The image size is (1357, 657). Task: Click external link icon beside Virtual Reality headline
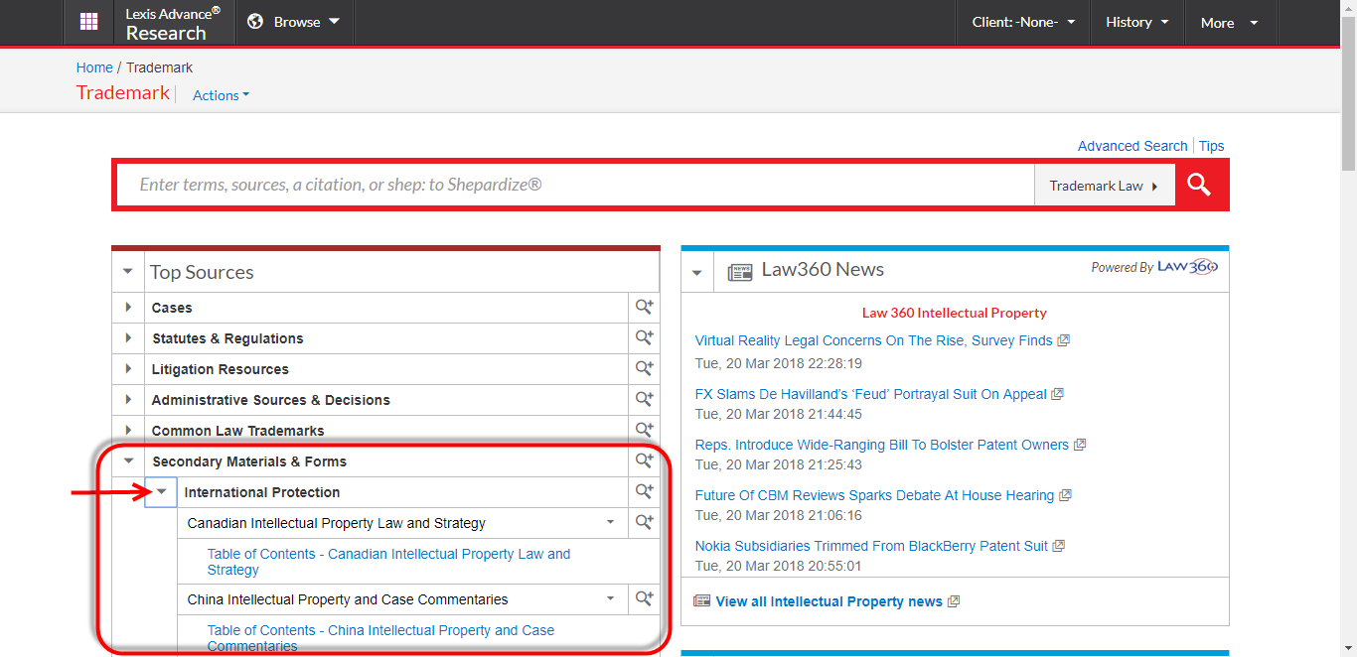pos(1063,340)
